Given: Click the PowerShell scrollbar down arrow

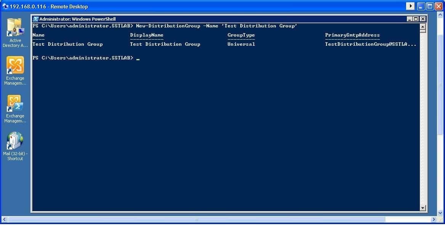Looking at the screenshot, I should click(x=423, y=208).
